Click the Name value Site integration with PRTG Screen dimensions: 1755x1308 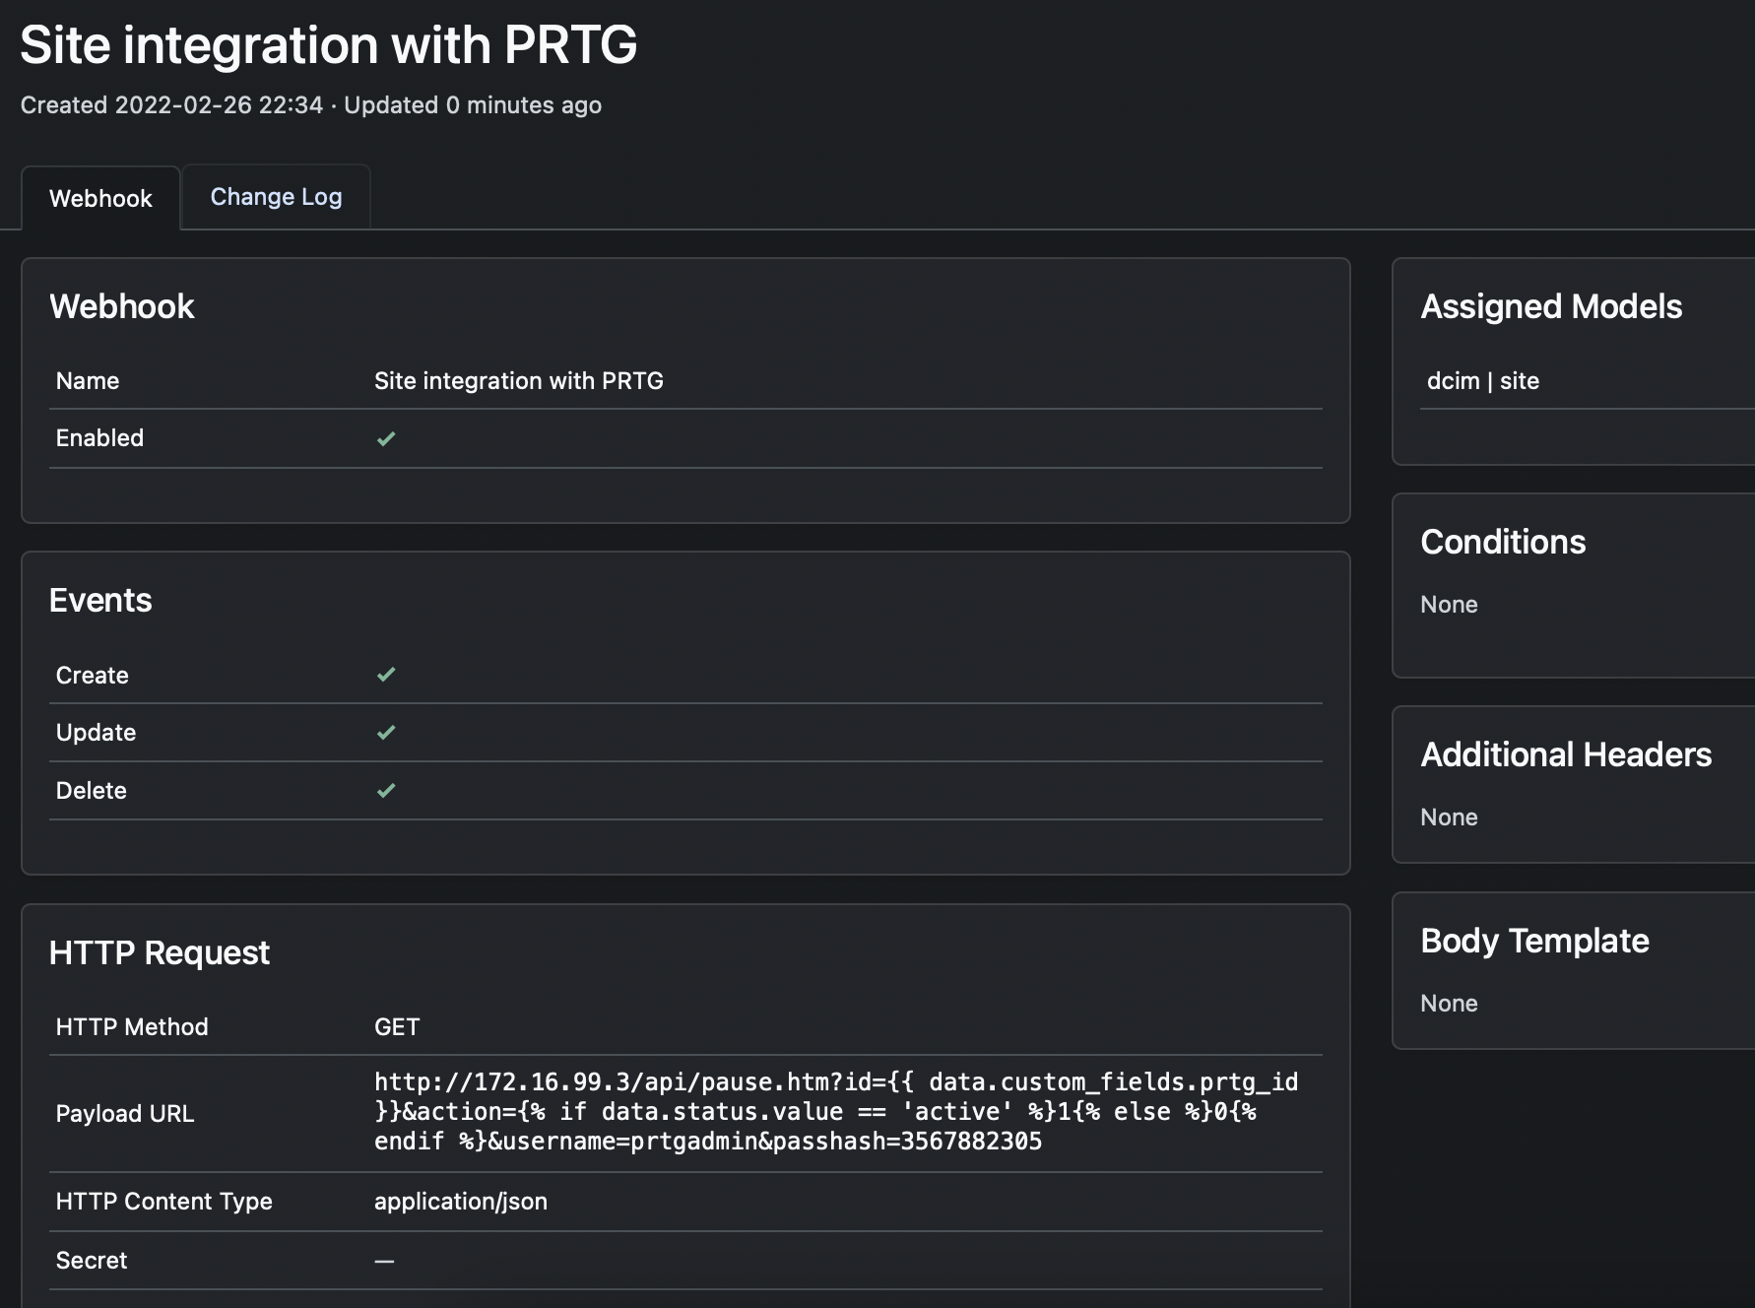pyautogui.click(x=519, y=381)
